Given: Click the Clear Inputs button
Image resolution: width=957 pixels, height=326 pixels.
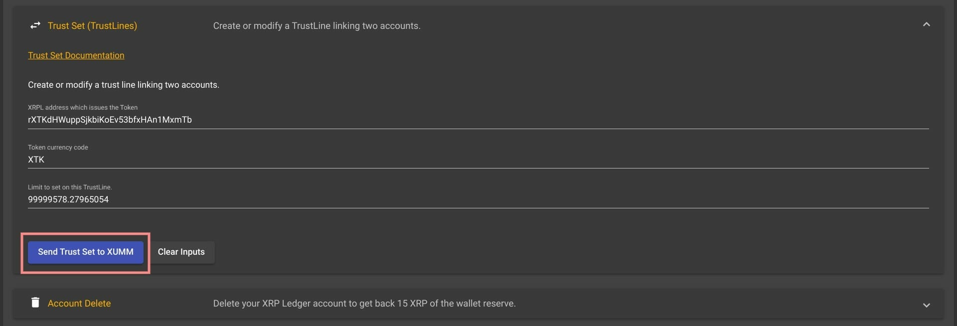Looking at the screenshot, I should (x=181, y=252).
